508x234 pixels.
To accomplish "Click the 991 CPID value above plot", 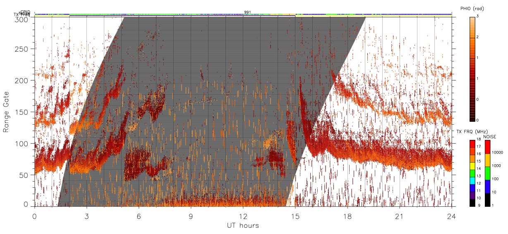I will 247,12.
